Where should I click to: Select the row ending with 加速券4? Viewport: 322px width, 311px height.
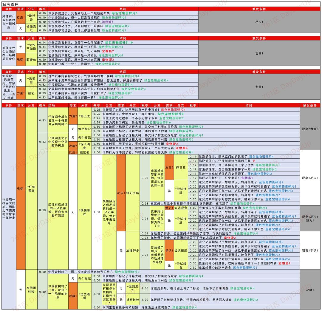(123, 22)
